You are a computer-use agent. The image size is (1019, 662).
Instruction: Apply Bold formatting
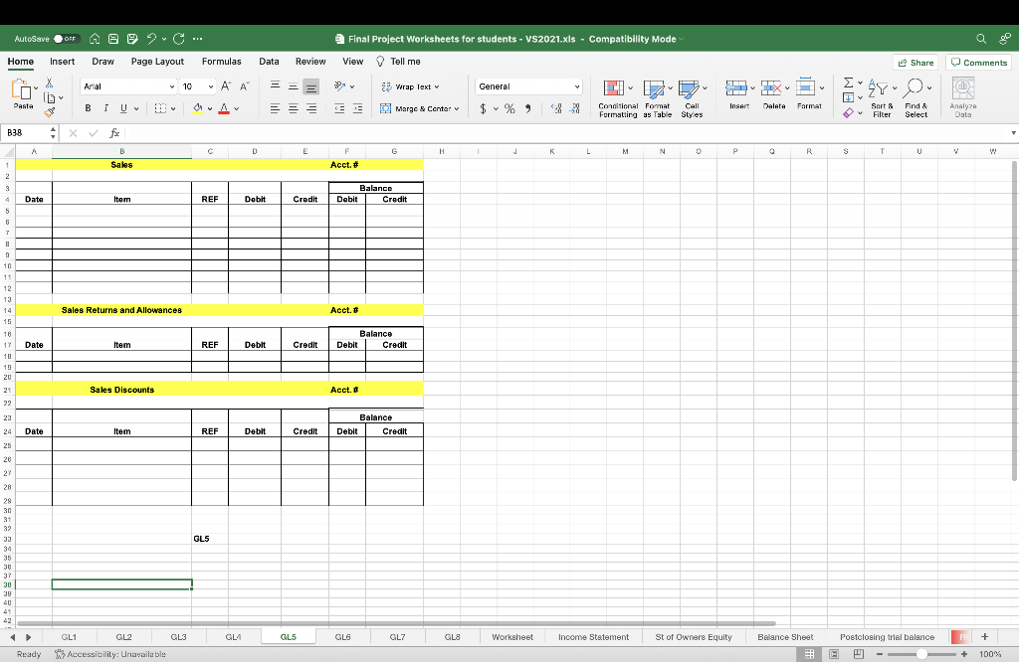pyautogui.click(x=88, y=108)
